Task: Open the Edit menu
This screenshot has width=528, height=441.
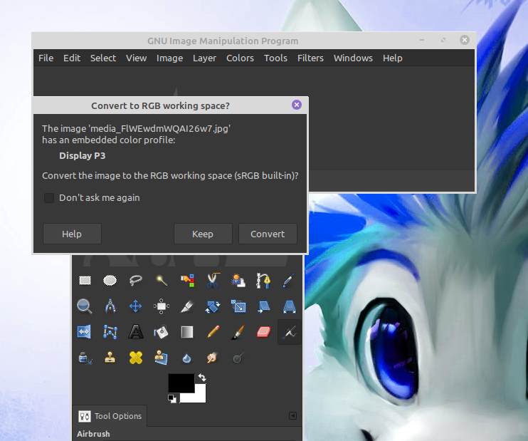Action: pyautogui.click(x=72, y=58)
